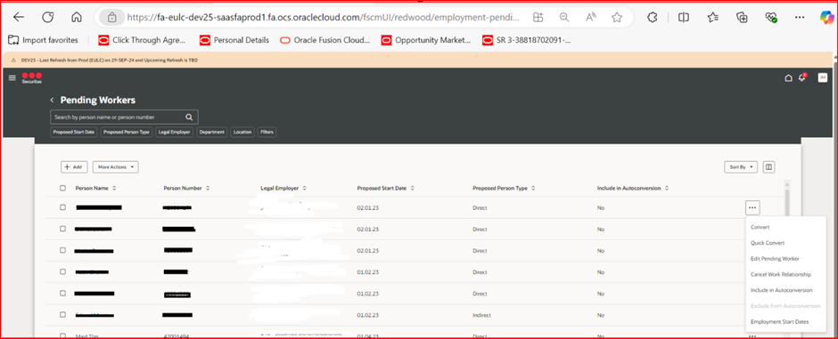This screenshot has height=339, width=838.
Task: Select all rows with the header checkbox
Action: tap(63, 188)
